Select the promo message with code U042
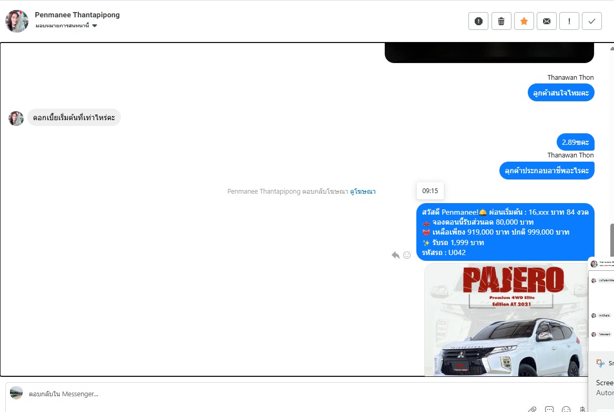 pos(505,232)
